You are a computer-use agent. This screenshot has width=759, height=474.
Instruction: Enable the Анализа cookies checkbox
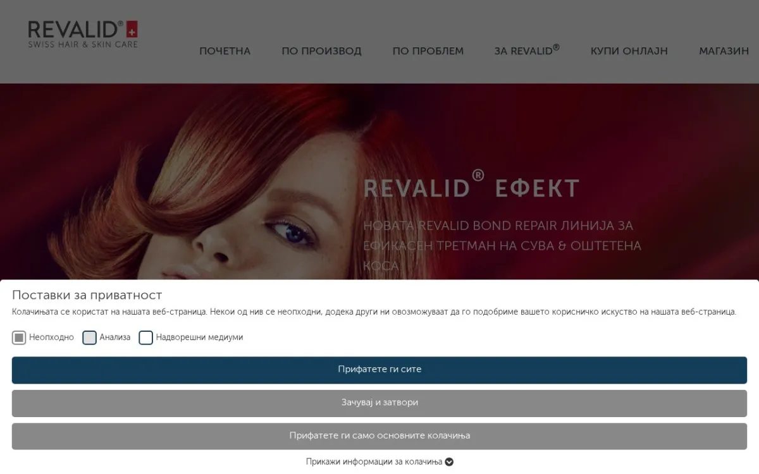89,337
